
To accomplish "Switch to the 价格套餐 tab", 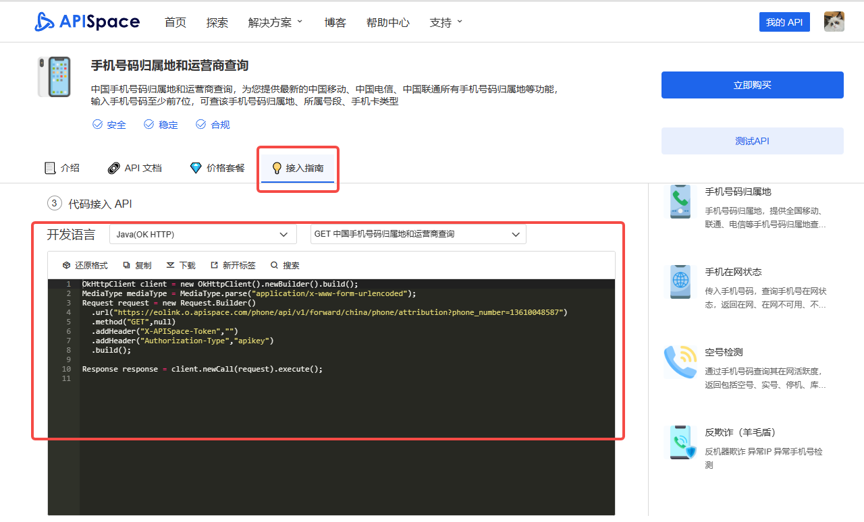I will click(217, 168).
